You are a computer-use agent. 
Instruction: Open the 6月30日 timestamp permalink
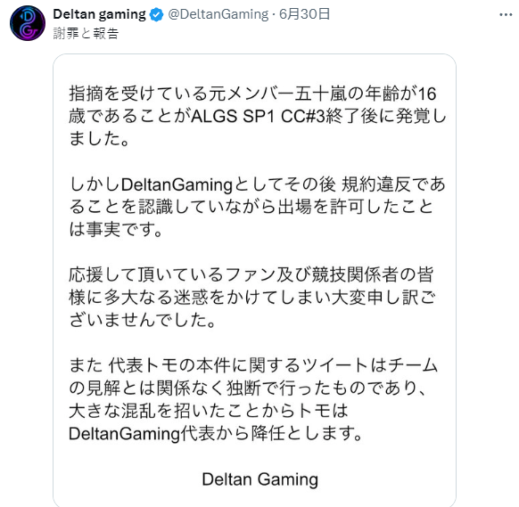coord(304,14)
